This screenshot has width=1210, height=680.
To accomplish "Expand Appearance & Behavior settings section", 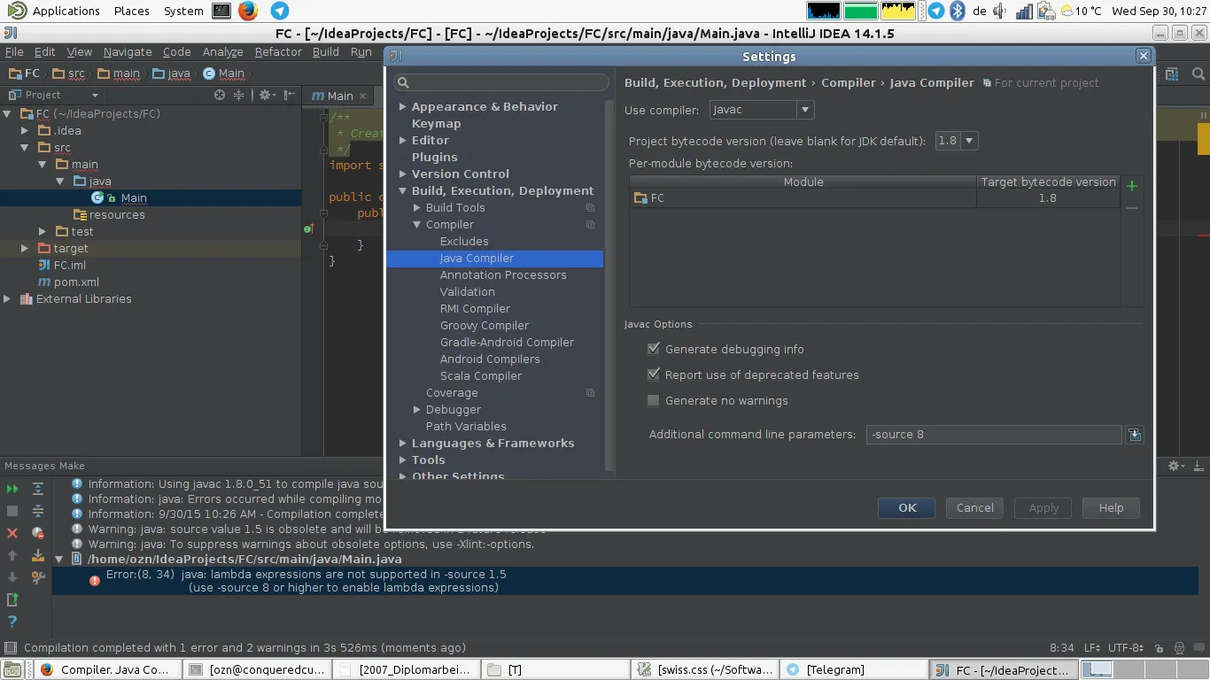I will click(403, 107).
